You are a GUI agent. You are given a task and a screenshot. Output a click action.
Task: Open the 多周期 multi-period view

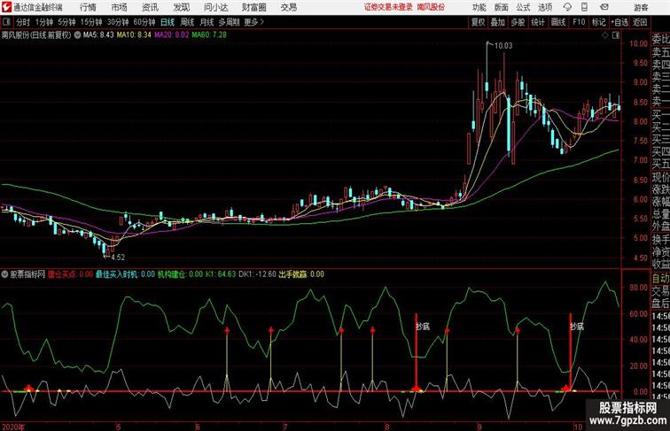pyautogui.click(x=229, y=22)
